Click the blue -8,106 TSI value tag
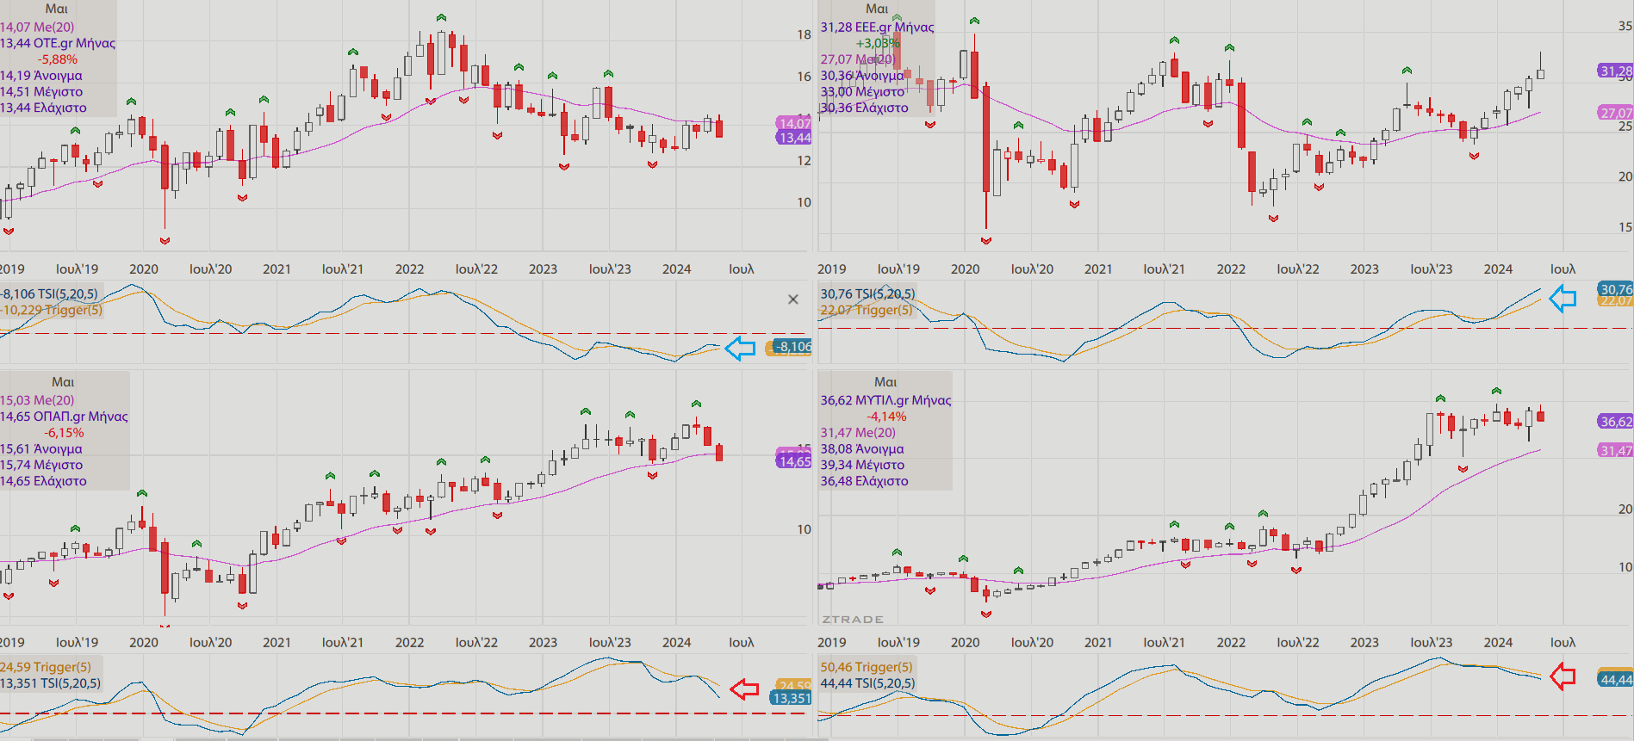 coord(792,346)
